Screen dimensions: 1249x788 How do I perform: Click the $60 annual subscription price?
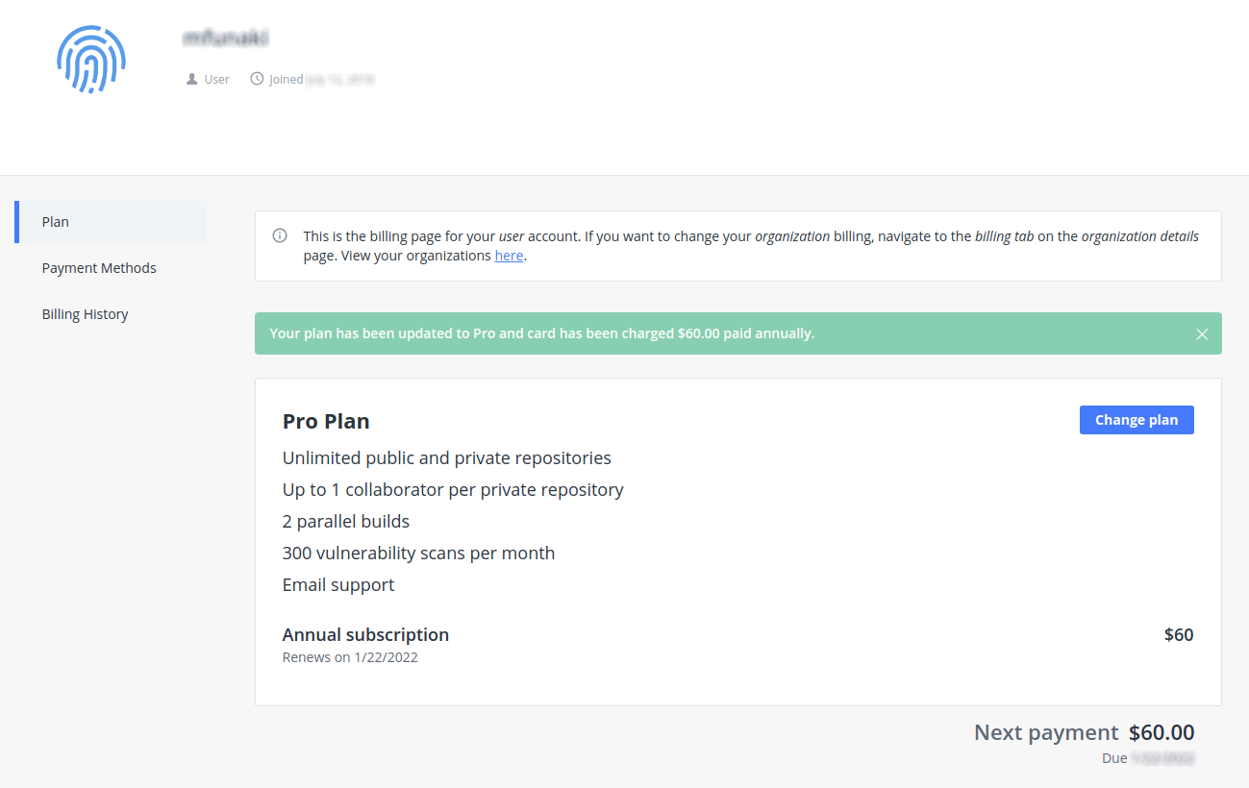[x=1178, y=634]
